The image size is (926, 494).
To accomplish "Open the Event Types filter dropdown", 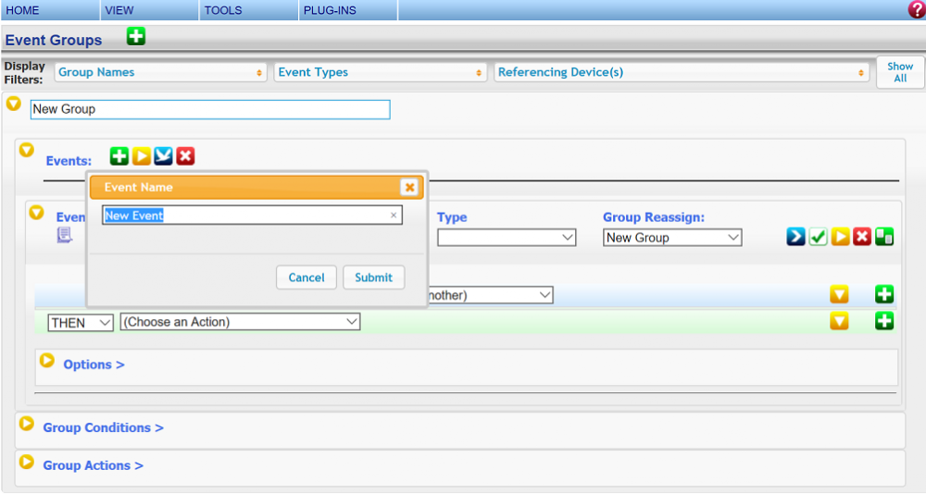I will (380, 72).
